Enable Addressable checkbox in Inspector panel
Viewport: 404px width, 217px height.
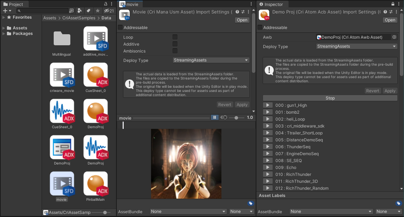pyautogui.click(x=260, y=28)
